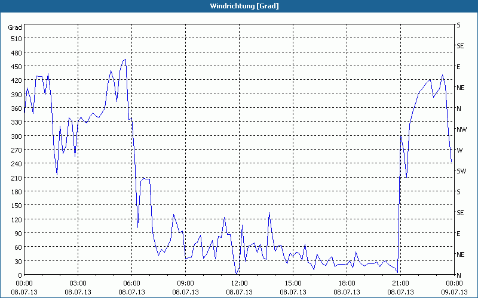Click the N compass label beside 360 gridline

pyautogui.click(x=459, y=108)
